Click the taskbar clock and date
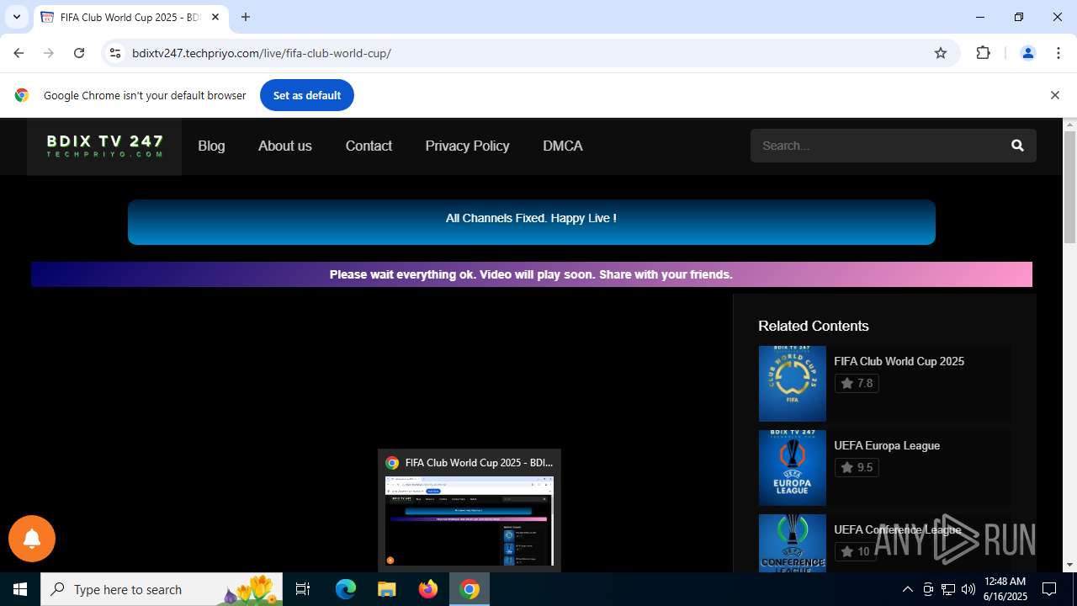Viewport: 1077px width, 606px height. pos(1005,589)
